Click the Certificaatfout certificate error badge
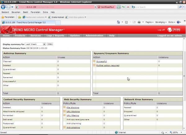 [x=106, y=7]
